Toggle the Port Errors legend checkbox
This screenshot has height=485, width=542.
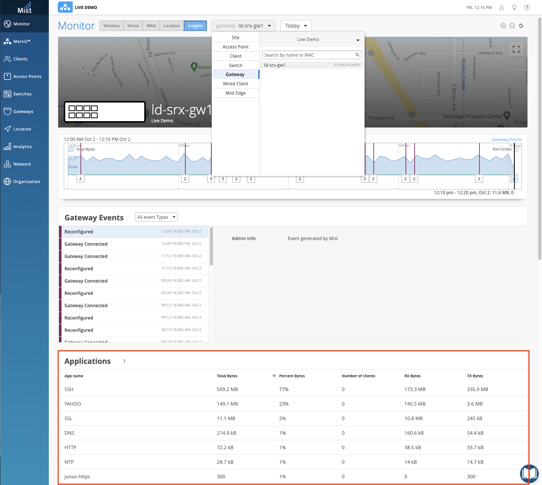516,149
